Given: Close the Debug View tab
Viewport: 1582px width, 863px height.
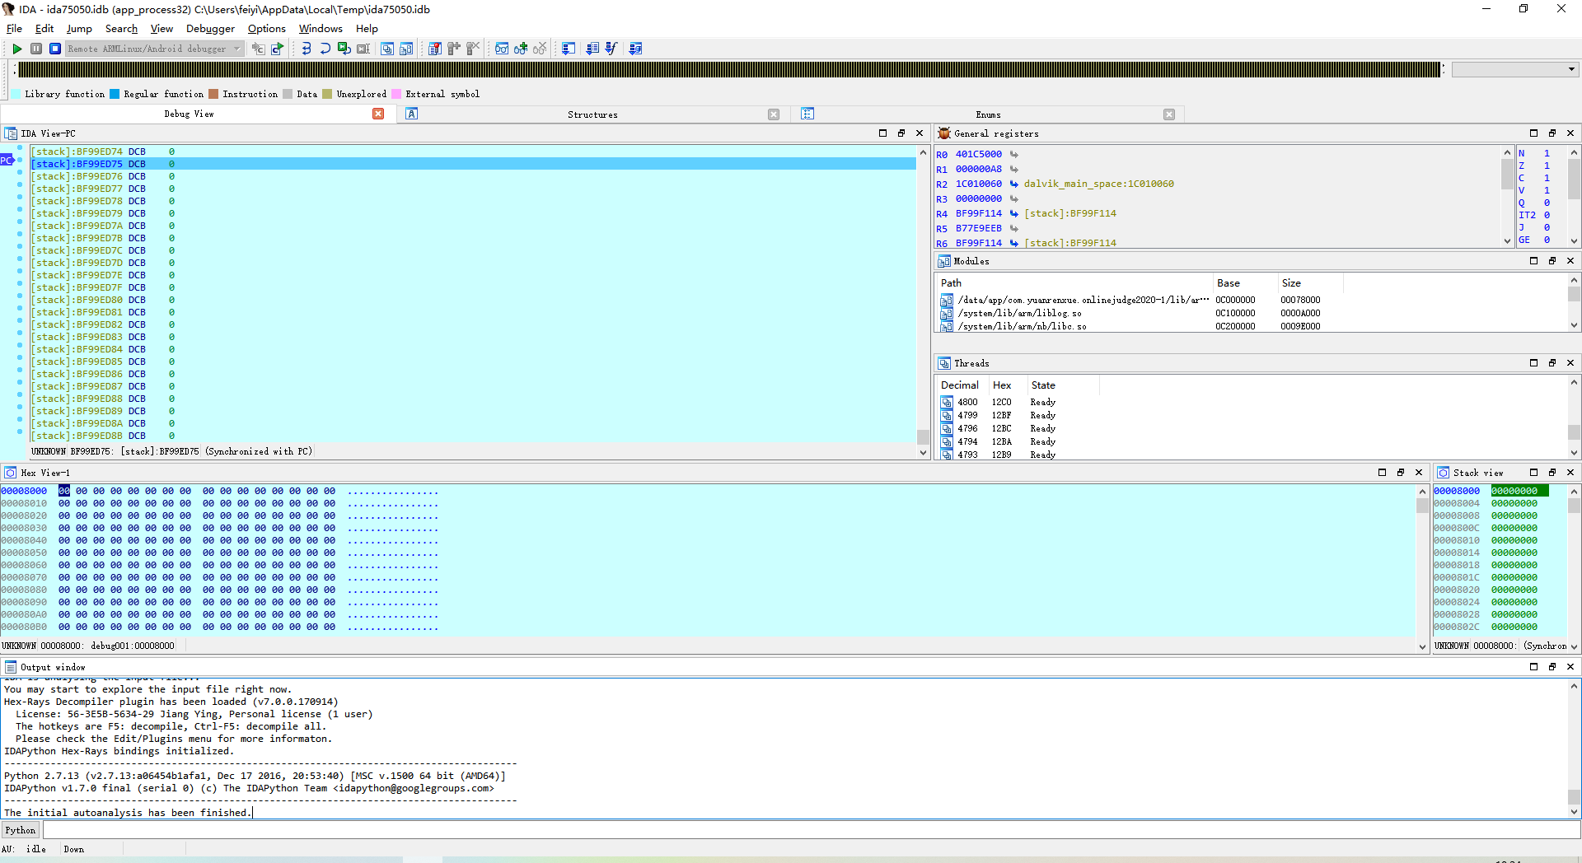Looking at the screenshot, I should [378, 114].
